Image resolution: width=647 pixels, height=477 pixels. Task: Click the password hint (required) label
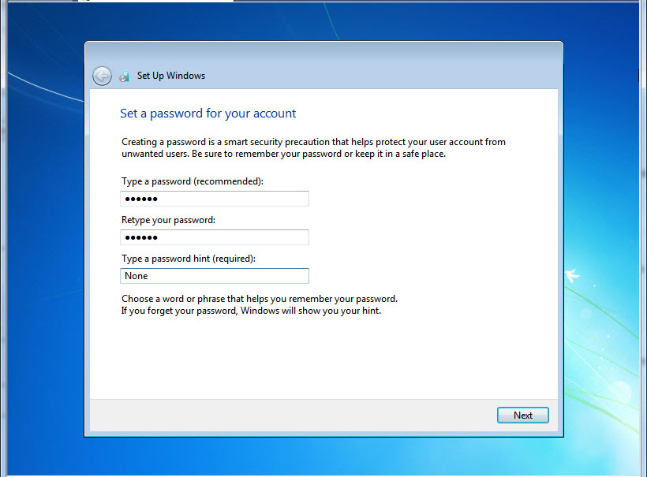[x=189, y=258]
